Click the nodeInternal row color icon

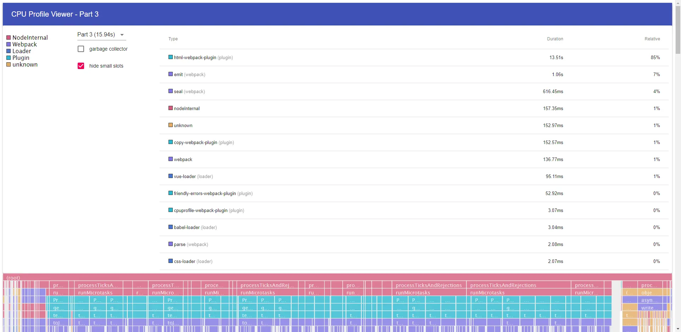tap(171, 108)
